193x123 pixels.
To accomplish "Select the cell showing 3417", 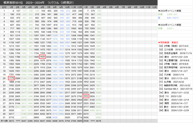I will pyautogui.click(x=11, y=114).
